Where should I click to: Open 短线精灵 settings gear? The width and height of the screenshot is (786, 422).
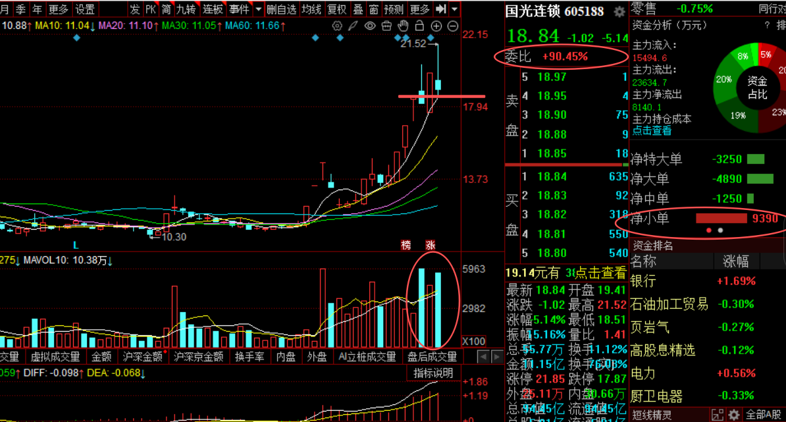tap(734, 415)
